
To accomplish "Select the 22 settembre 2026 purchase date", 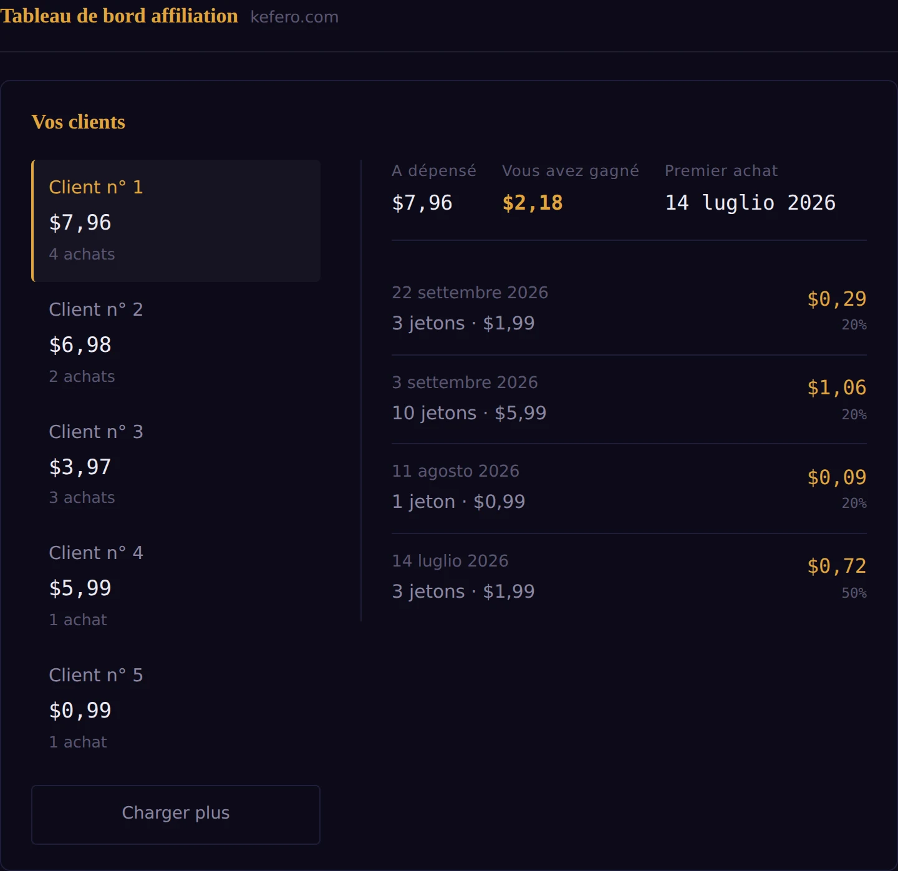I will [x=470, y=293].
